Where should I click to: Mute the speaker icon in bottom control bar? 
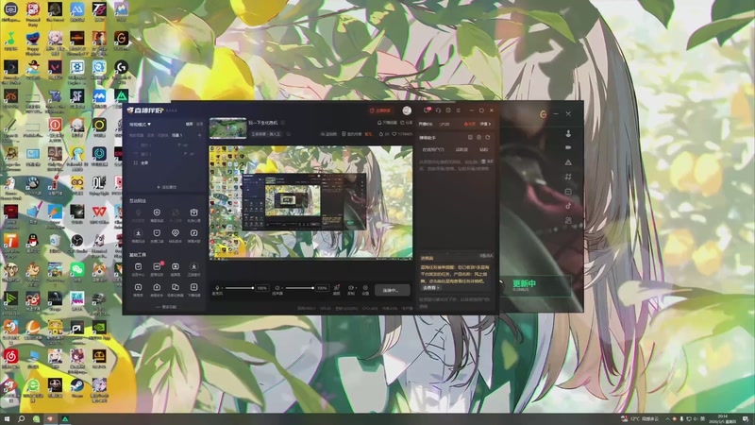coord(277,288)
